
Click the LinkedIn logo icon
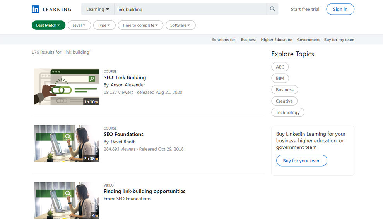[36, 9]
